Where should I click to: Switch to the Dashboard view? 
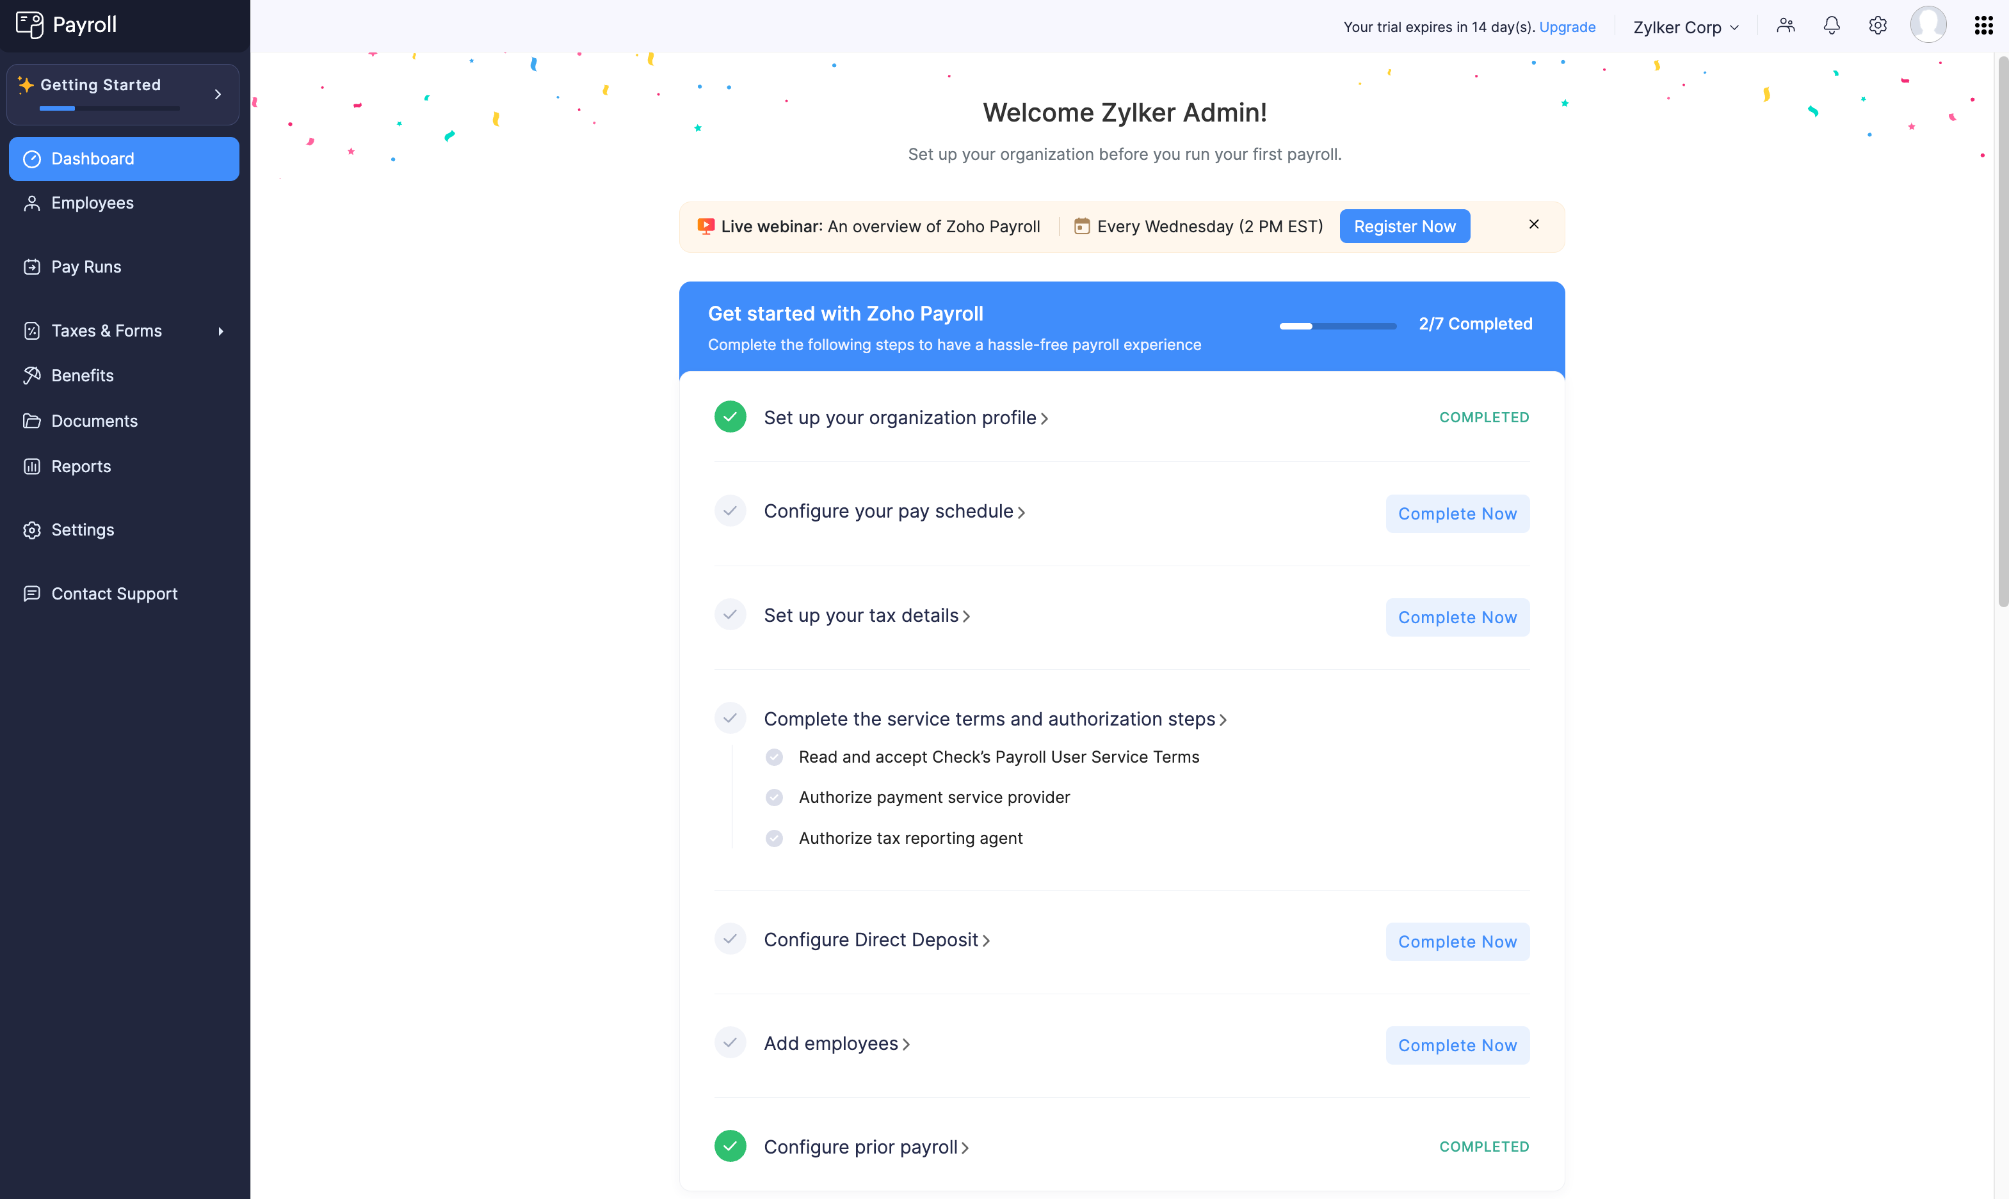(x=92, y=159)
